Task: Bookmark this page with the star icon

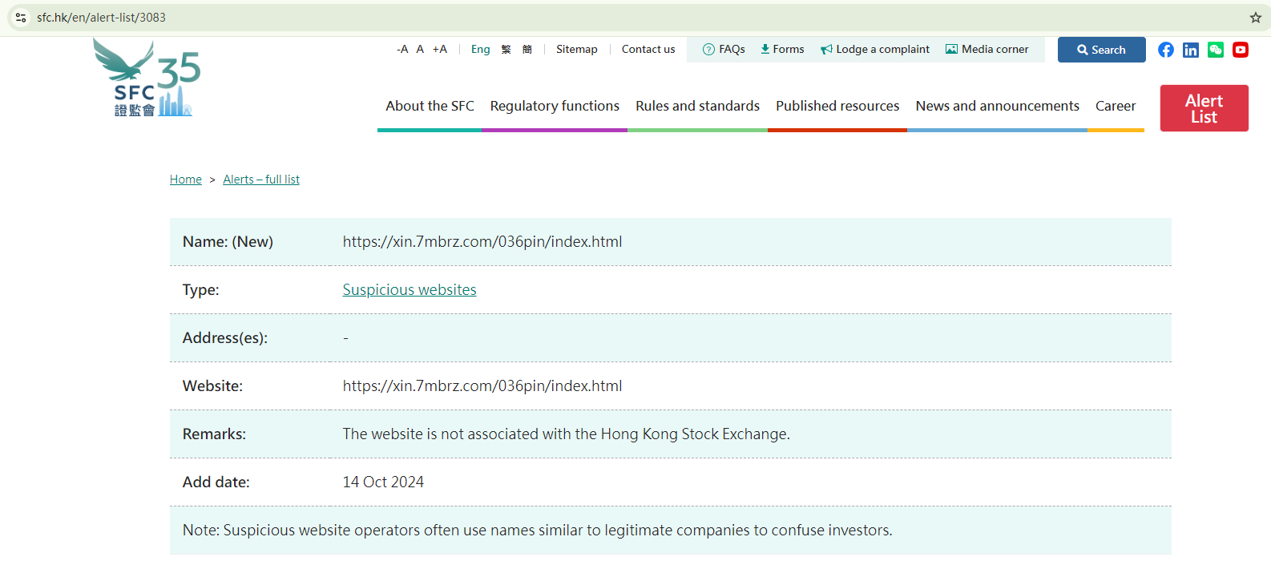Action: point(1255,18)
